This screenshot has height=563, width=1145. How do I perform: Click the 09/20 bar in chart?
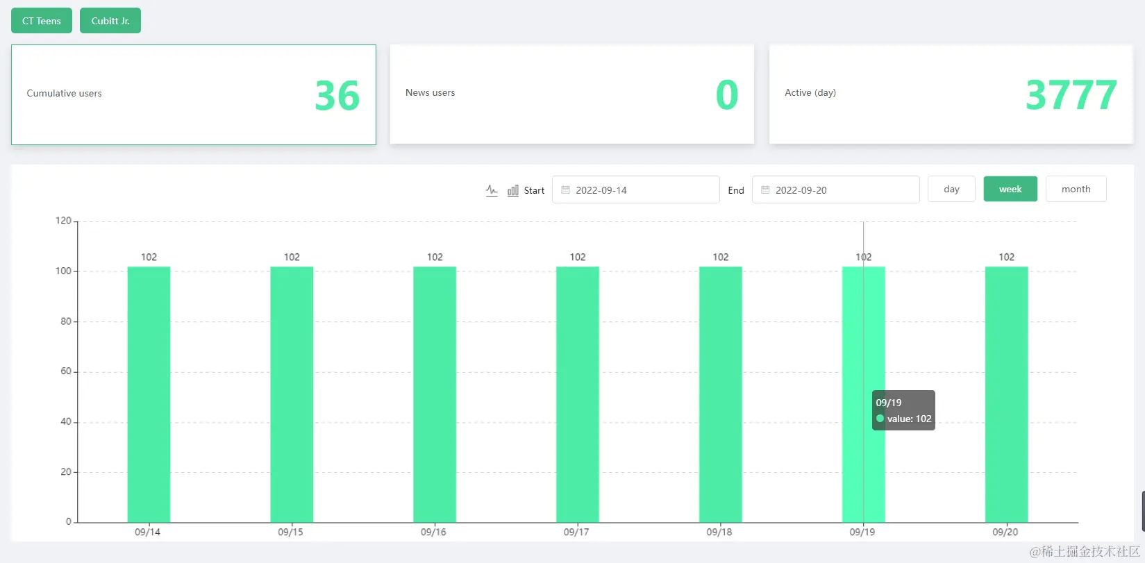[1007, 394]
